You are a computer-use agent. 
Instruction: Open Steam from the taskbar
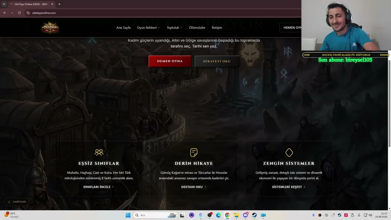point(254,215)
